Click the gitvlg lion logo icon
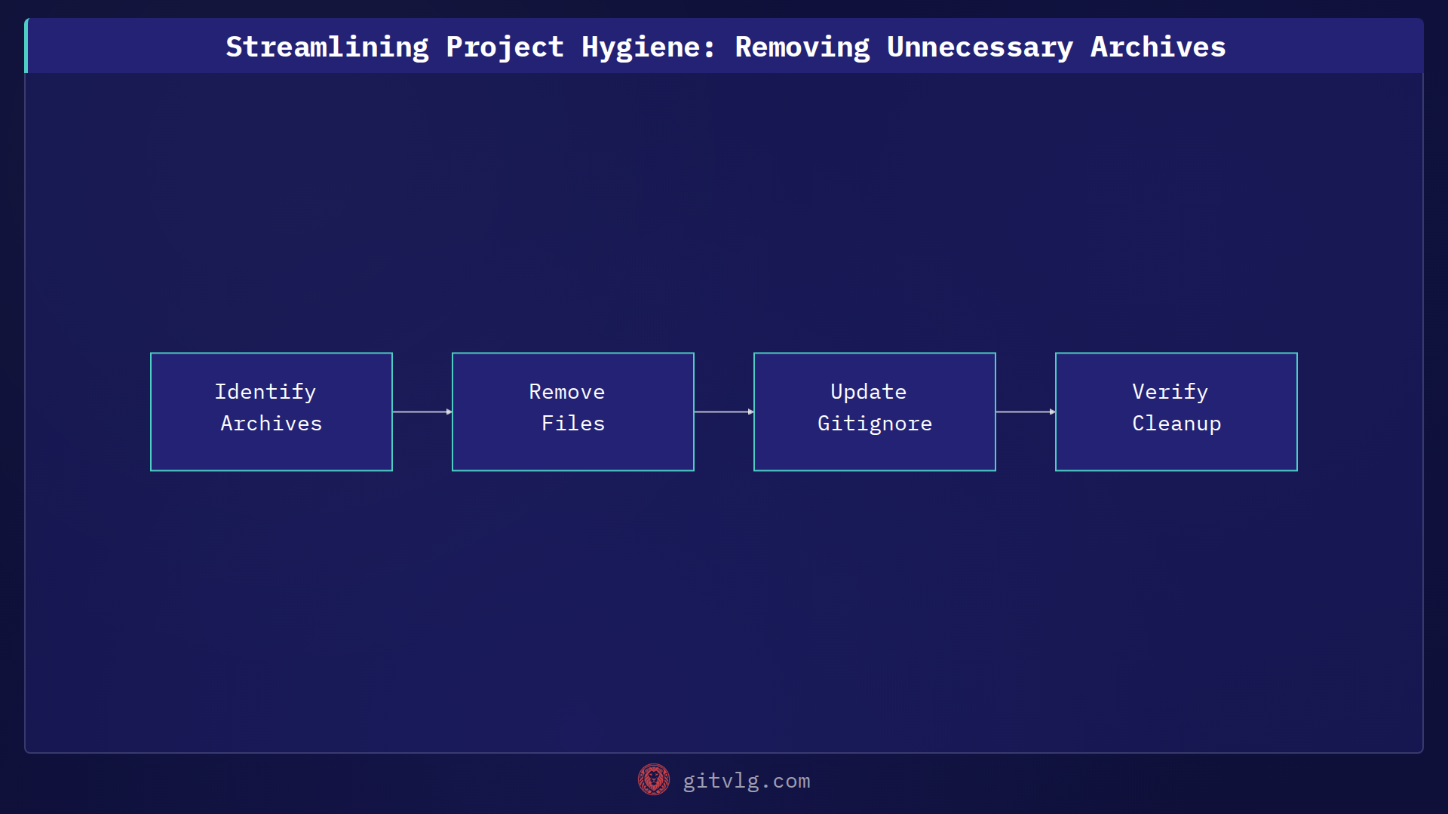 (x=653, y=780)
